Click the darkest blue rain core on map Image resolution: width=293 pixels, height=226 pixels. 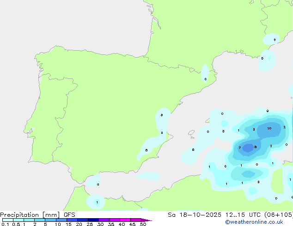tap(248, 148)
